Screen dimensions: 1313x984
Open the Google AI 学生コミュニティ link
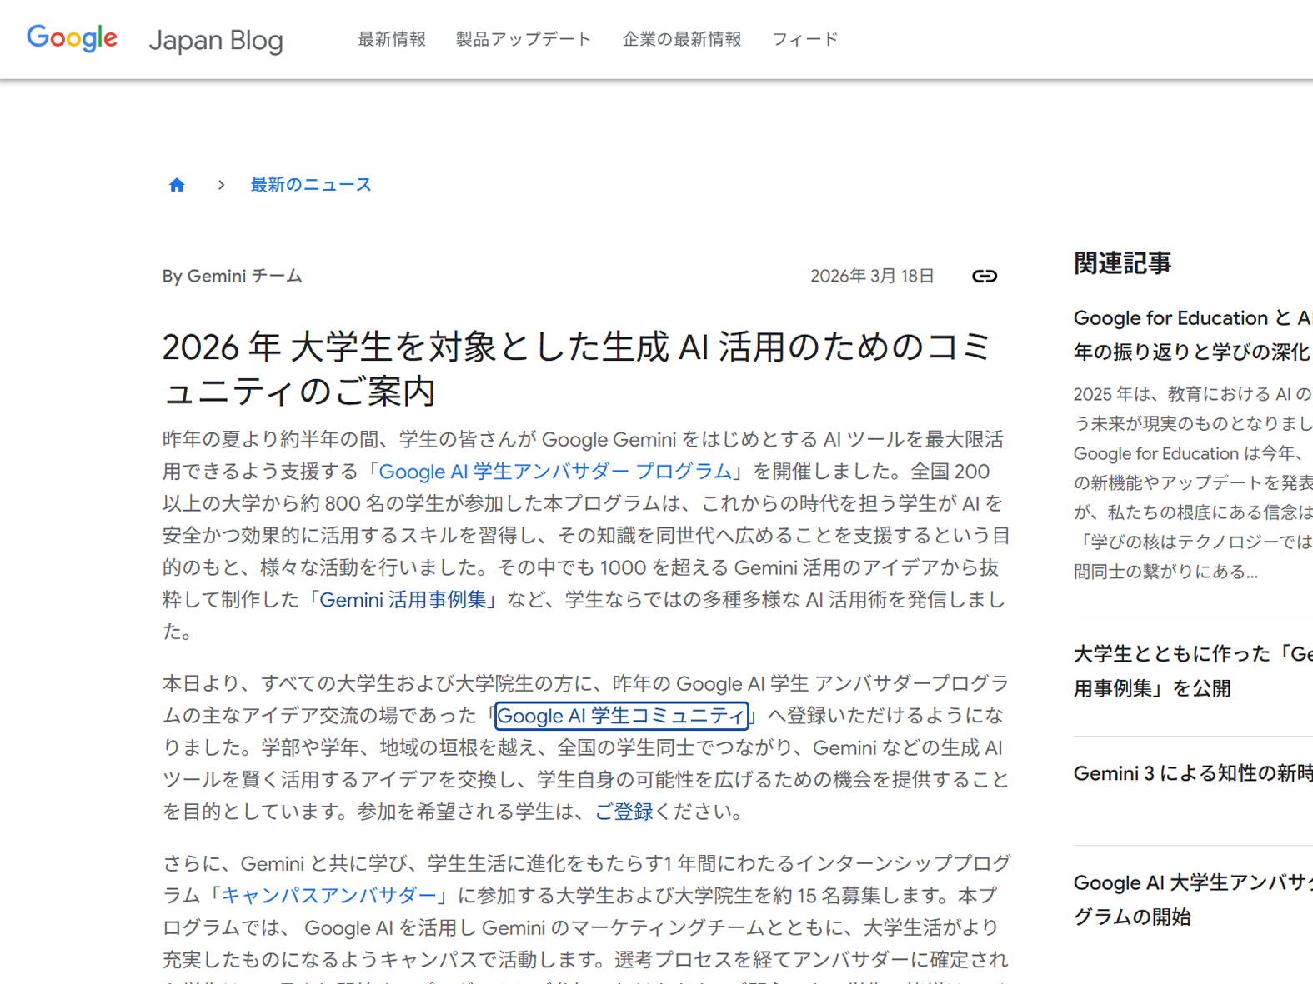click(x=621, y=716)
